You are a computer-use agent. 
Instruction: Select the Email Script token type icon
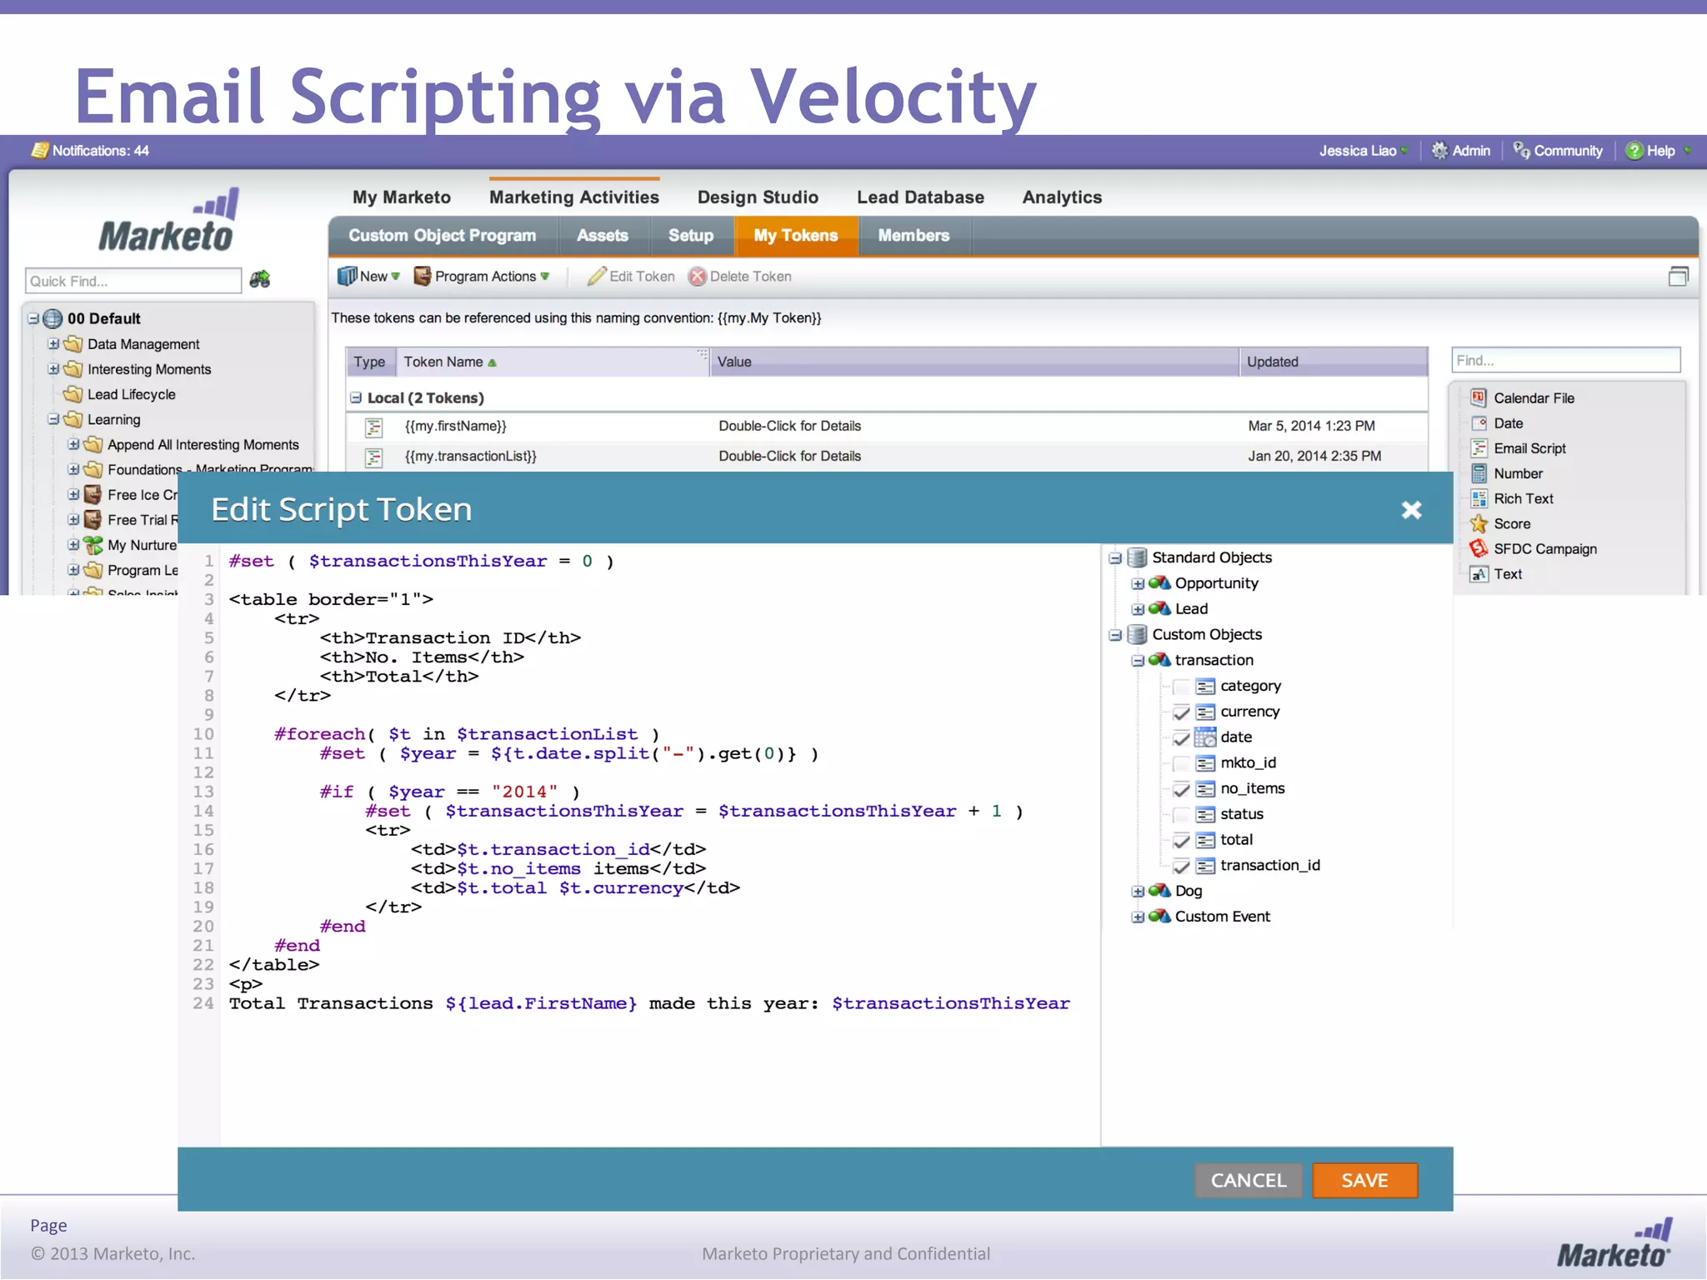1479,447
